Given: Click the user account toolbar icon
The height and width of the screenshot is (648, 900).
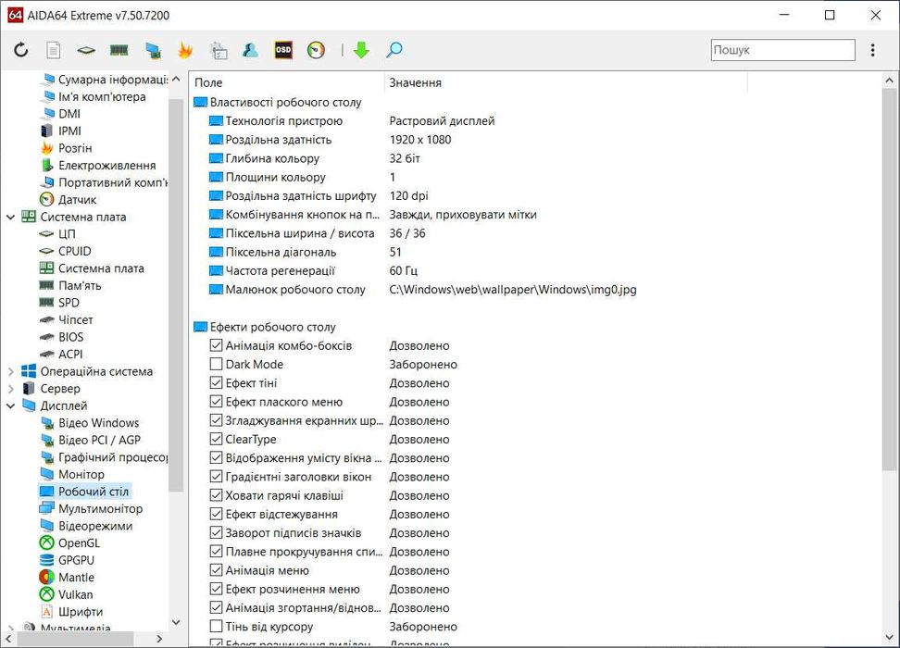Looking at the screenshot, I should pos(250,50).
